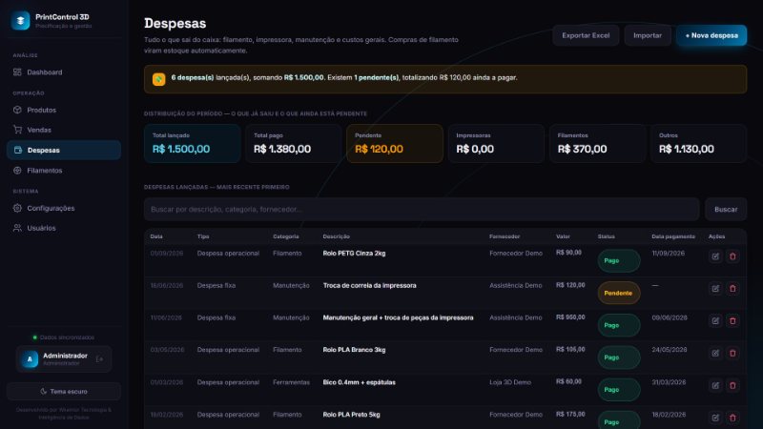
Task: Click the money icon in summary banner
Action: pyautogui.click(x=158, y=79)
